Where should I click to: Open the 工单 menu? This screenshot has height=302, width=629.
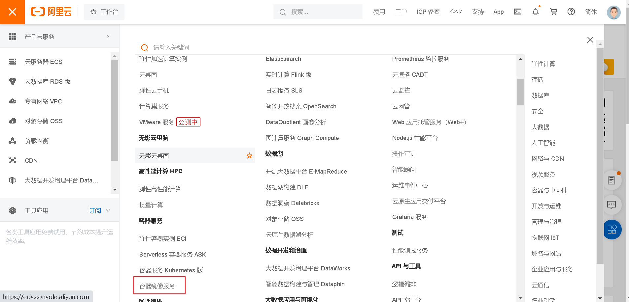[x=401, y=12]
